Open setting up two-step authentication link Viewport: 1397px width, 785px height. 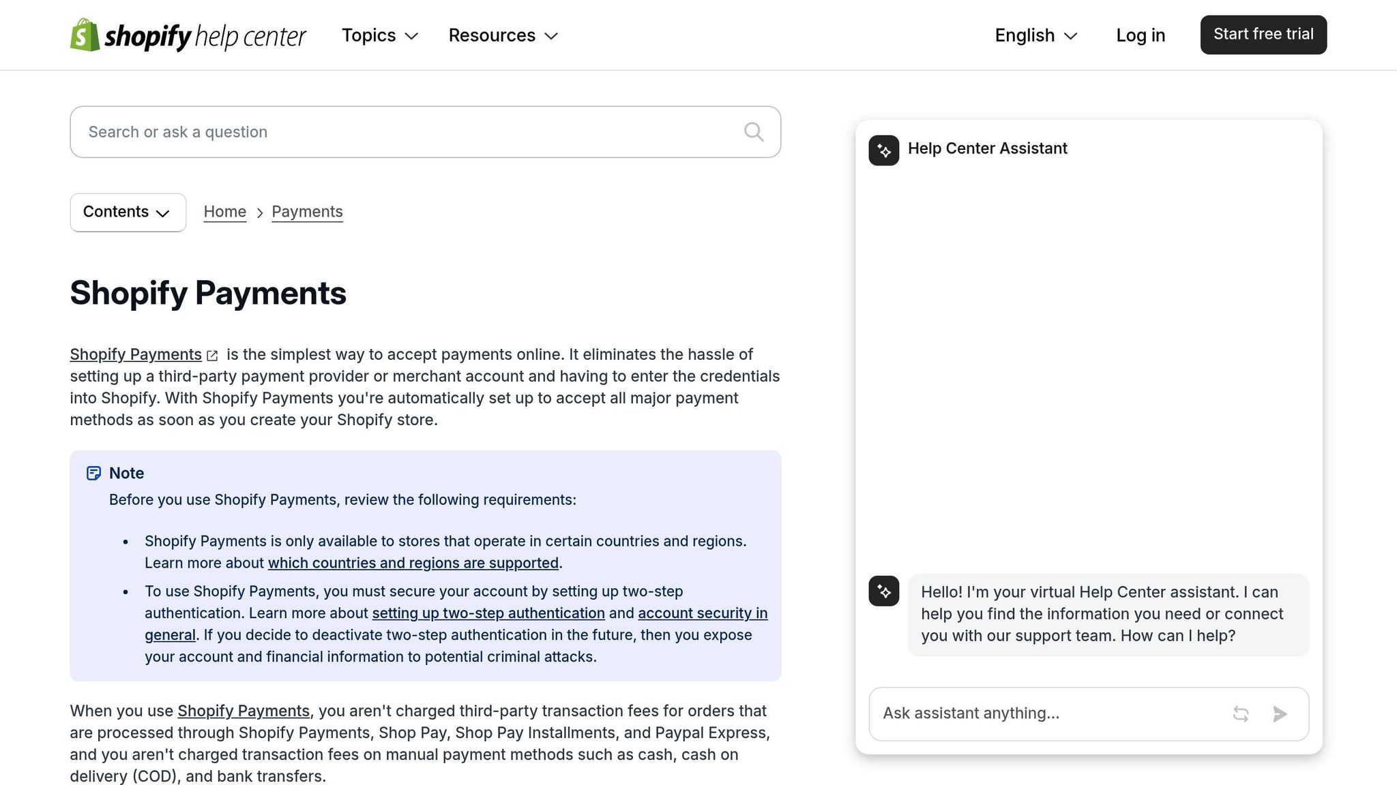coord(488,613)
